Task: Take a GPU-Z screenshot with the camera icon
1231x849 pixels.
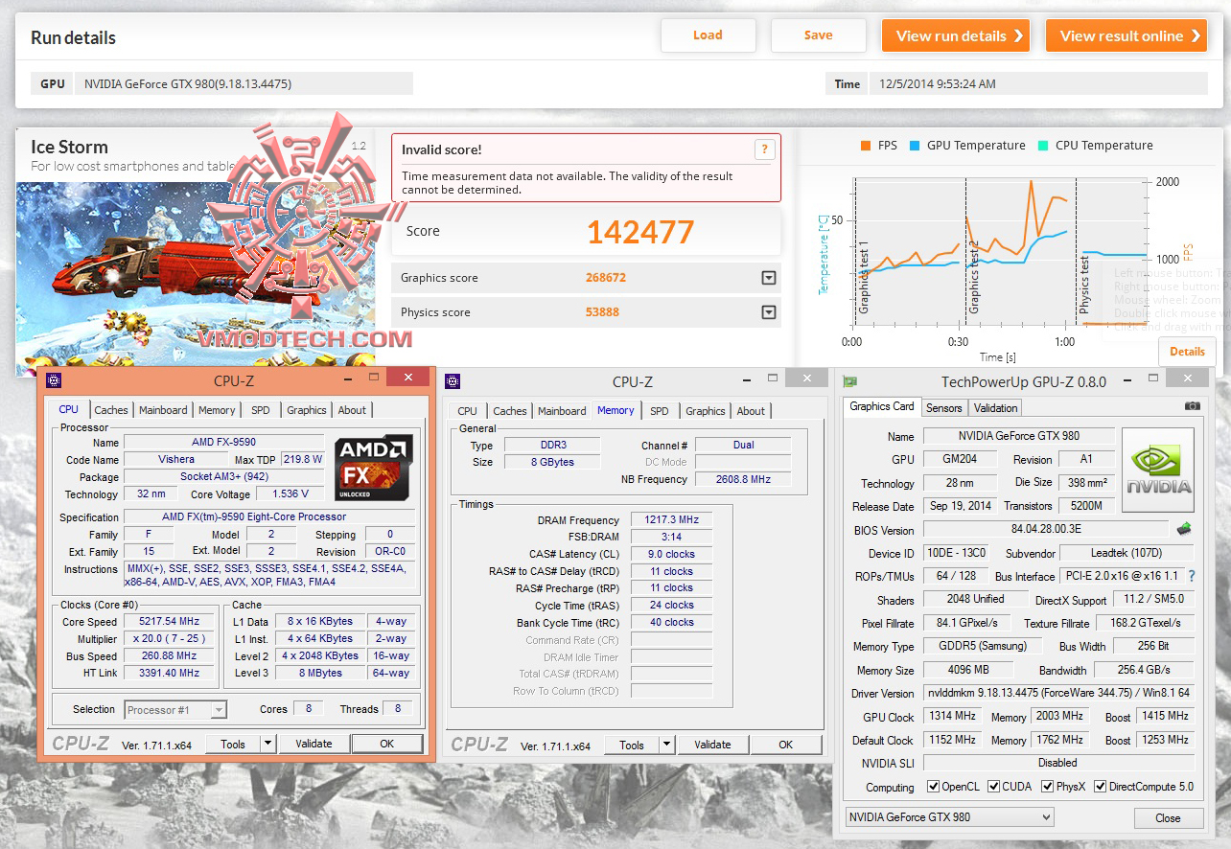Action: click(x=1192, y=406)
